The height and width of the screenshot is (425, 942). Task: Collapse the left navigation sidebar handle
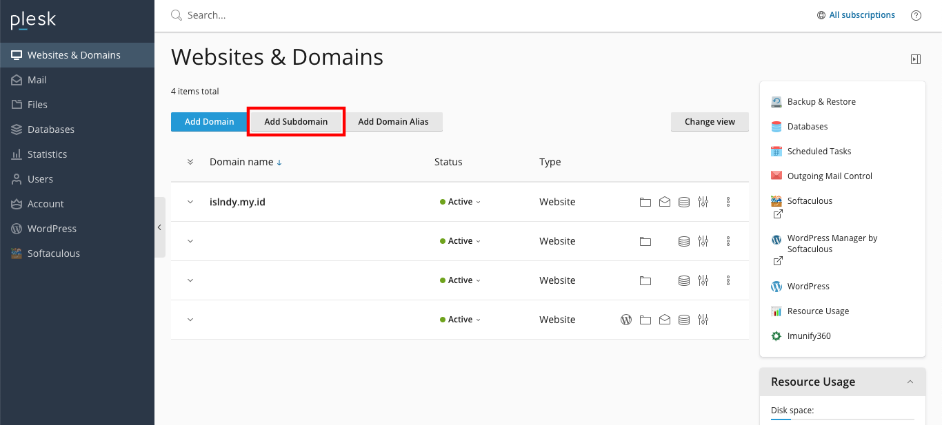(x=159, y=227)
